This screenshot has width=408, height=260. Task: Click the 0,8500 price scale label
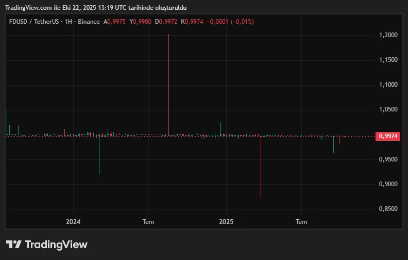point(388,209)
